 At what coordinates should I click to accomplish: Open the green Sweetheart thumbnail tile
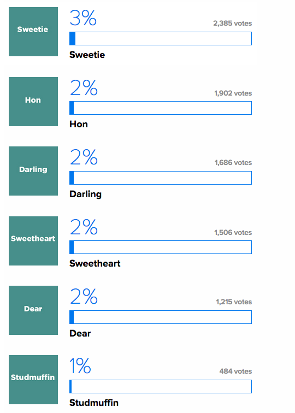pos(33,241)
